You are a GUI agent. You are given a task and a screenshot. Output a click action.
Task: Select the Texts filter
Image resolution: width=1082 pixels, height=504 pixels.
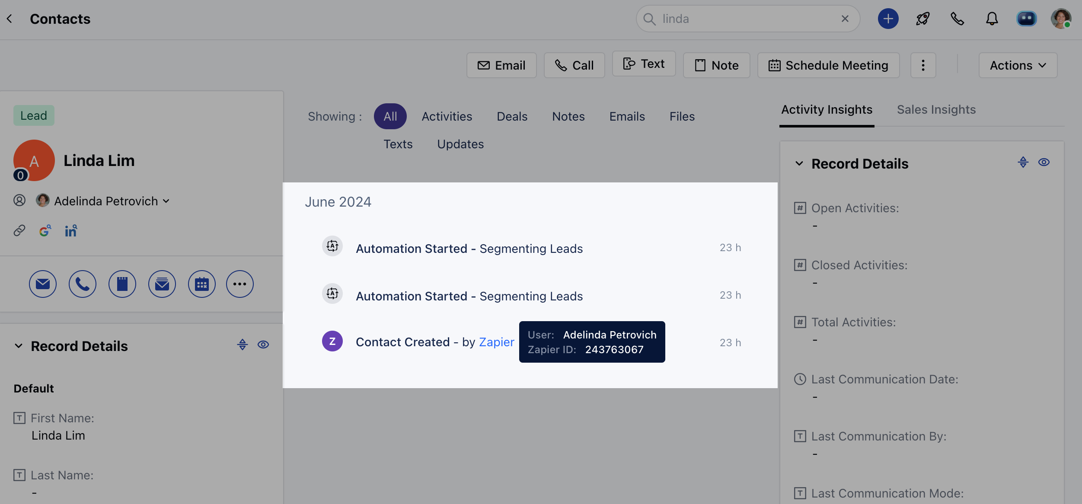(x=398, y=144)
